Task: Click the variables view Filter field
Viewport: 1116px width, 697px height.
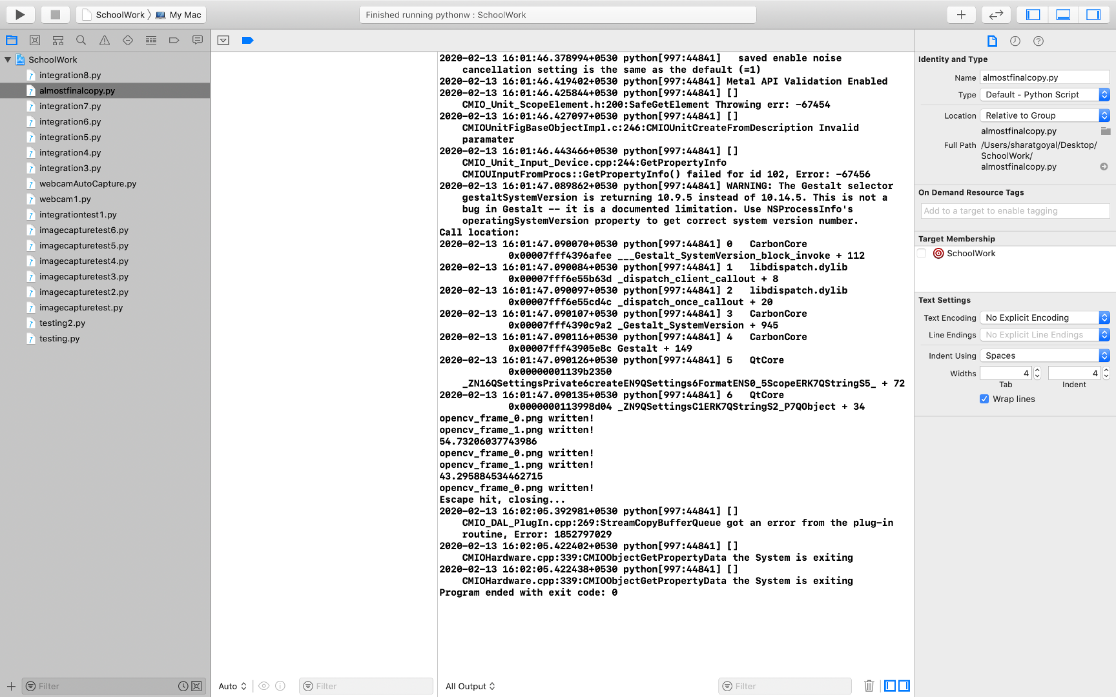Action: pyautogui.click(x=366, y=686)
